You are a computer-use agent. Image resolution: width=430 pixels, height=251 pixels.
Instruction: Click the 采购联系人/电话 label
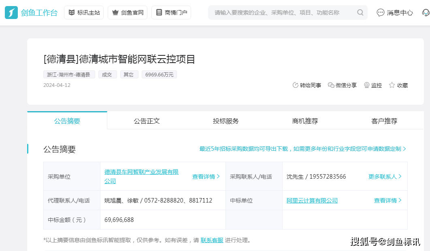[251, 177]
